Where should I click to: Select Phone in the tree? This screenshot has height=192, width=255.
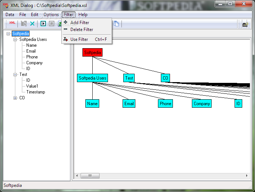(32, 57)
